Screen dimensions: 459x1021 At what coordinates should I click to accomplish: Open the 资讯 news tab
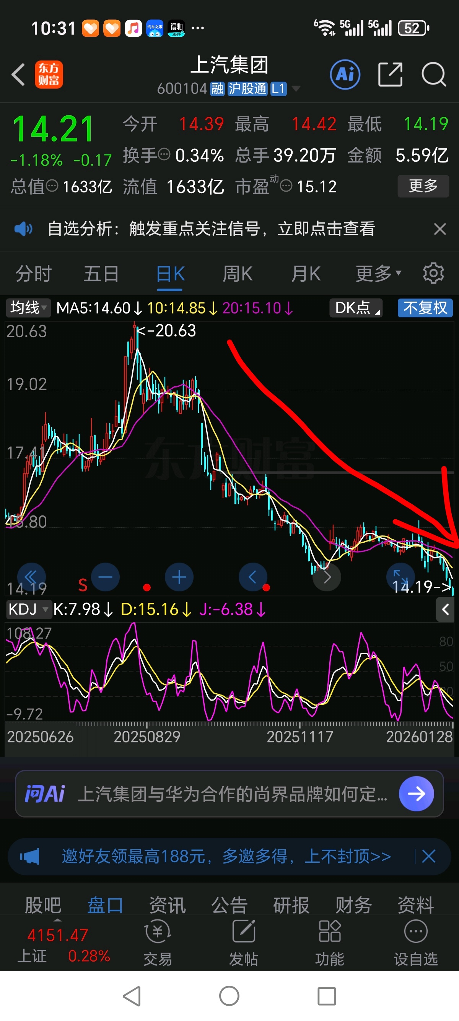pos(168,905)
